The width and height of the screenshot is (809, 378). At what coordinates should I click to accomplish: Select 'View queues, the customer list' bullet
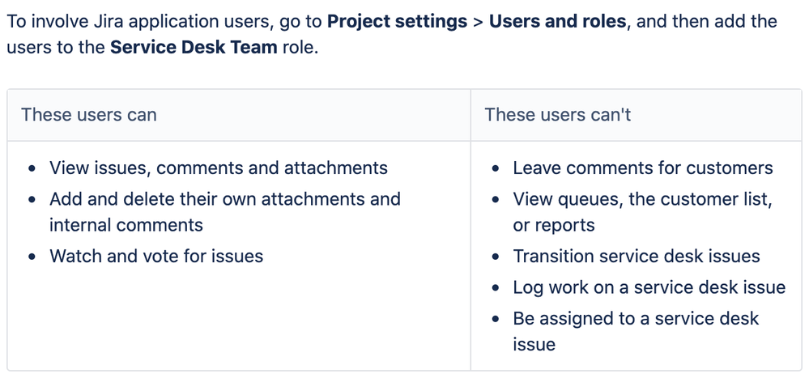point(642,212)
